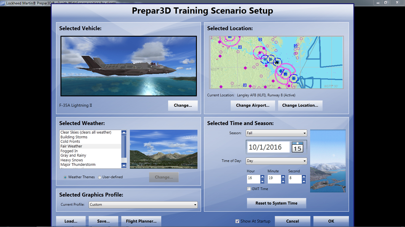The width and height of the screenshot is (405, 227).
Task: Select the Weather Themes radio option
Action: (65, 177)
